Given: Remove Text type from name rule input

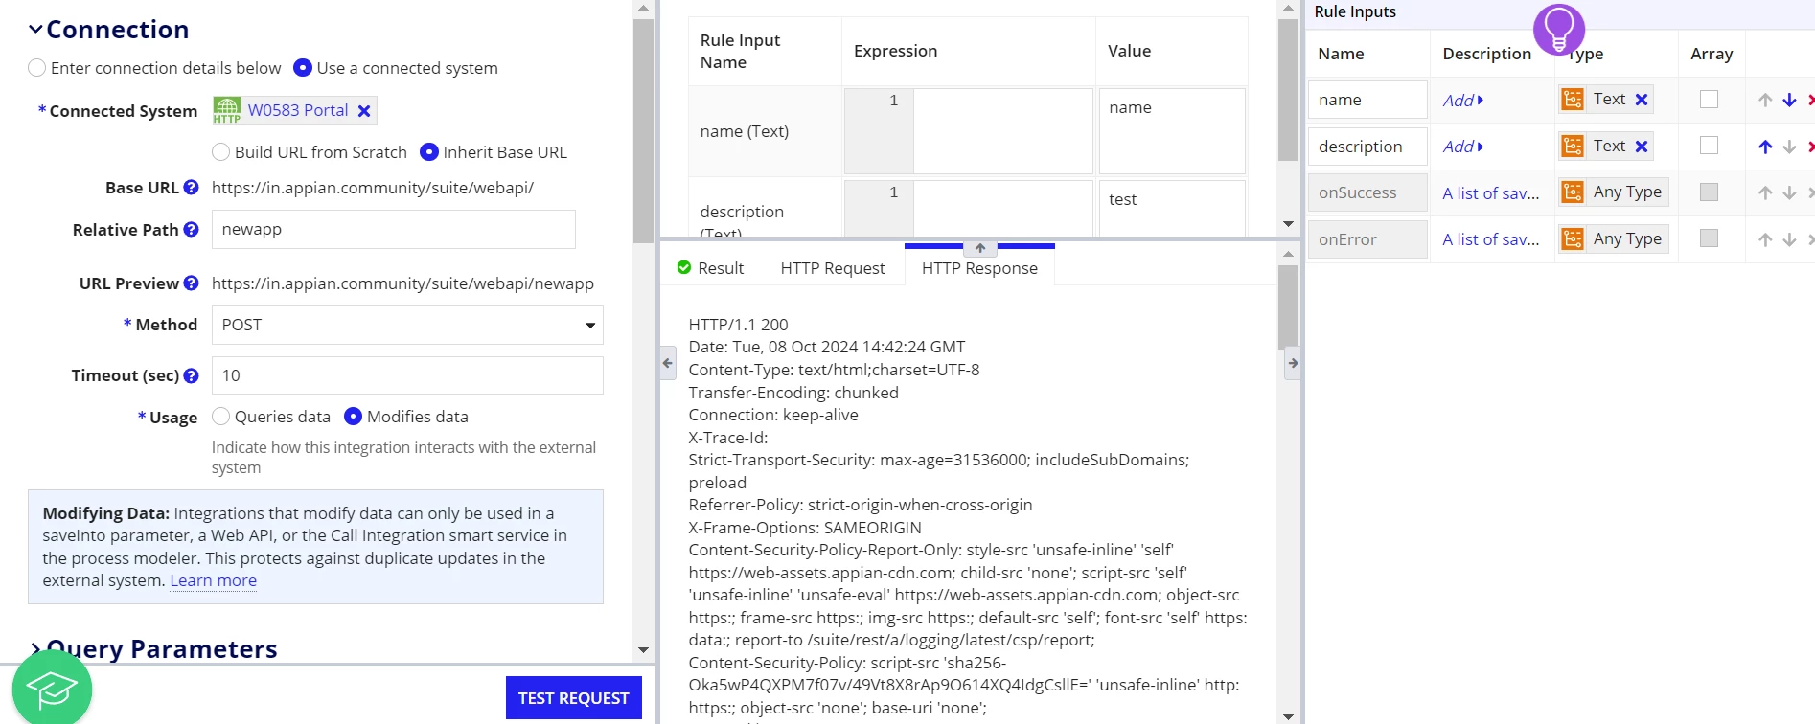Looking at the screenshot, I should pos(1642,100).
